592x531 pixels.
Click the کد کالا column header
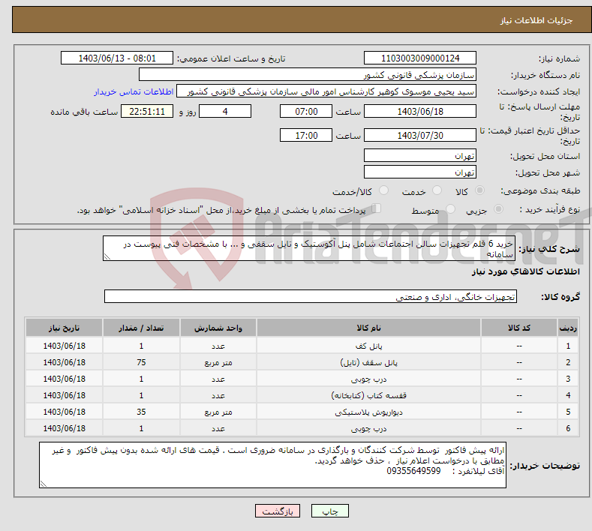518,328
